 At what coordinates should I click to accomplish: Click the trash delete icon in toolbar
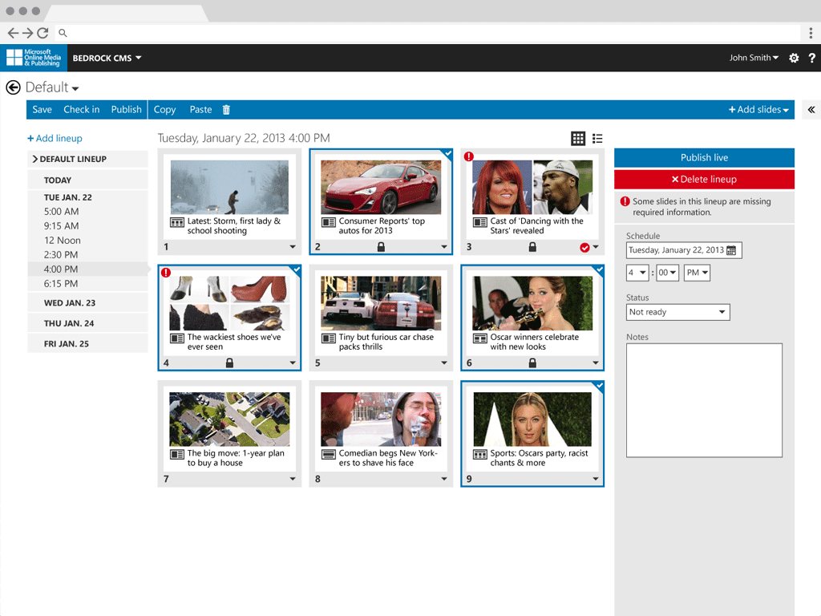pyautogui.click(x=226, y=110)
